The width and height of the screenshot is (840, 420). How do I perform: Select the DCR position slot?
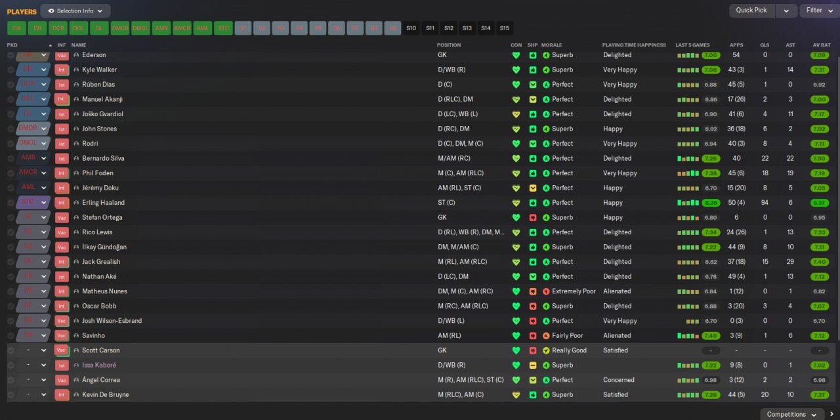click(58, 28)
